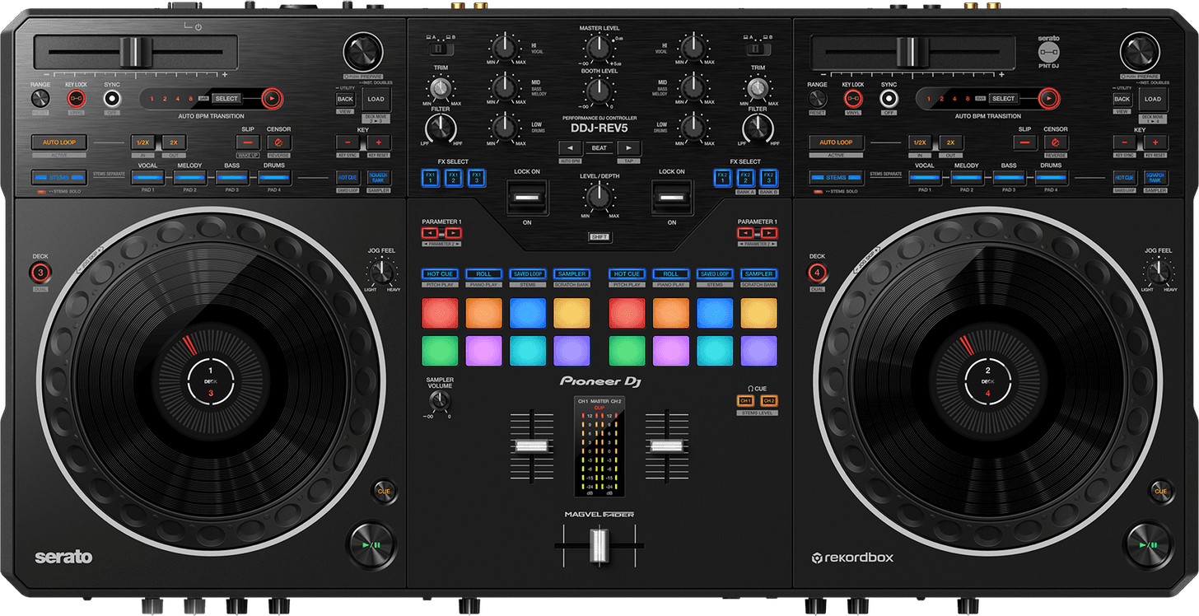This screenshot has width=1199, height=616.
Task: Select FX1 slot 3 button
Action: (476, 177)
